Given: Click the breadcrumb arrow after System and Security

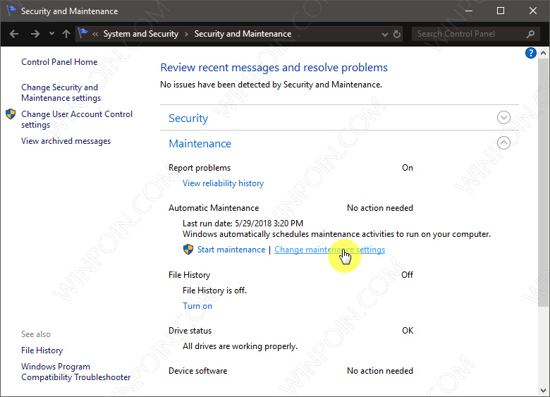Looking at the screenshot, I should [x=186, y=34].
